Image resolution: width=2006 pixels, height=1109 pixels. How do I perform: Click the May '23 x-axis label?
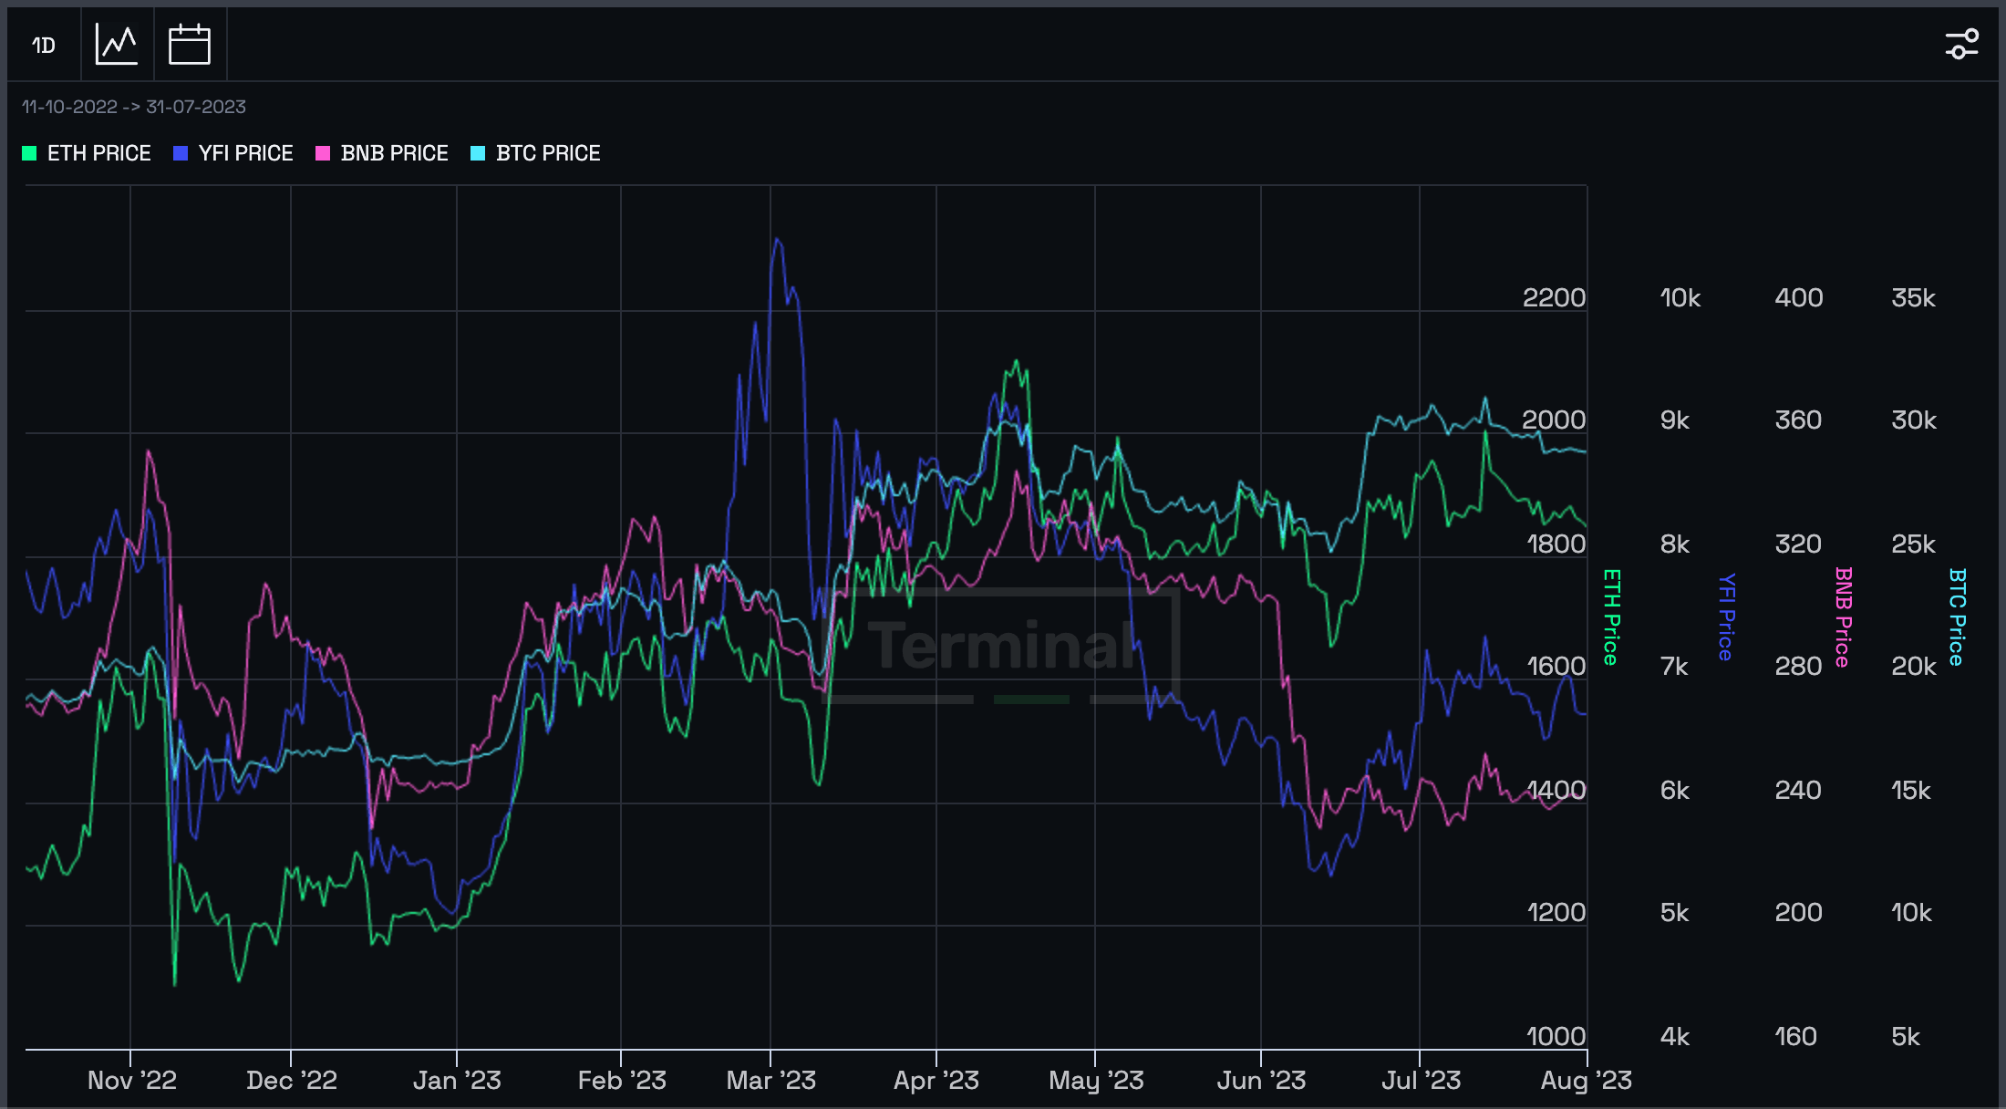[x=1096, y=1081]
